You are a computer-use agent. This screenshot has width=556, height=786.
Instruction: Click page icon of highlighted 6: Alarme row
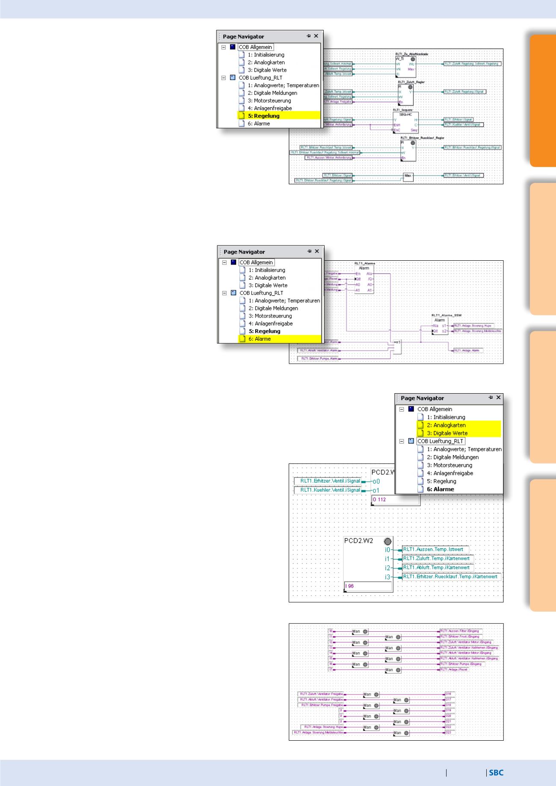[243, 339]
